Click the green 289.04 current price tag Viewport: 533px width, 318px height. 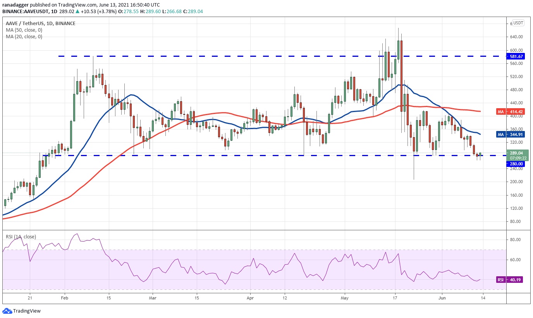pyautogui.click(x=518, y=153)
